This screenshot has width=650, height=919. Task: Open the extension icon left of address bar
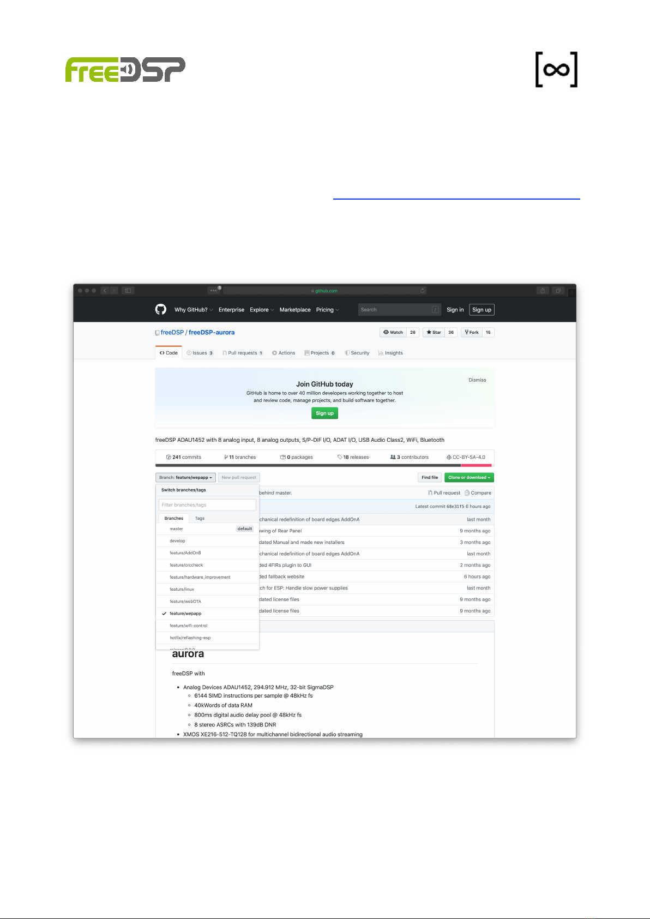pos(214,291)
